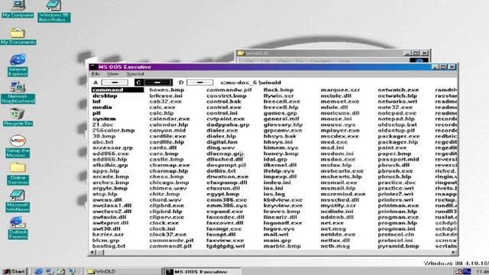Image resolution: width=489 pixels, height=275 pixels.
Task: Open the Microsoft WinNews desktop icon
Action: point(18,201)
